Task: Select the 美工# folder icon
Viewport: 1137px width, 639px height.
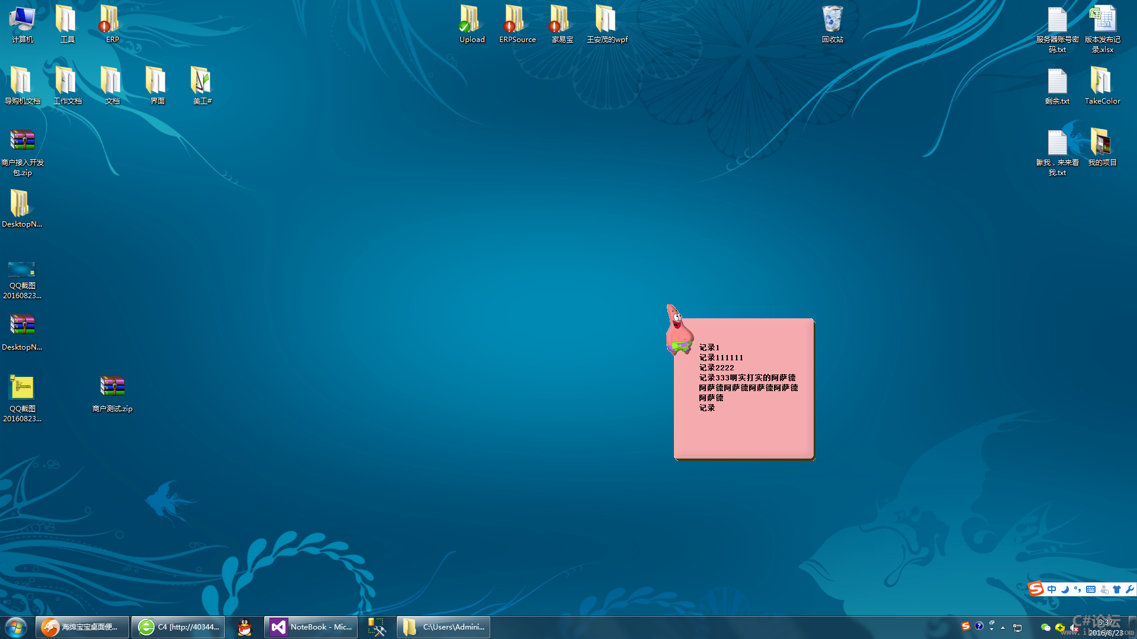Action: (202, 86)
